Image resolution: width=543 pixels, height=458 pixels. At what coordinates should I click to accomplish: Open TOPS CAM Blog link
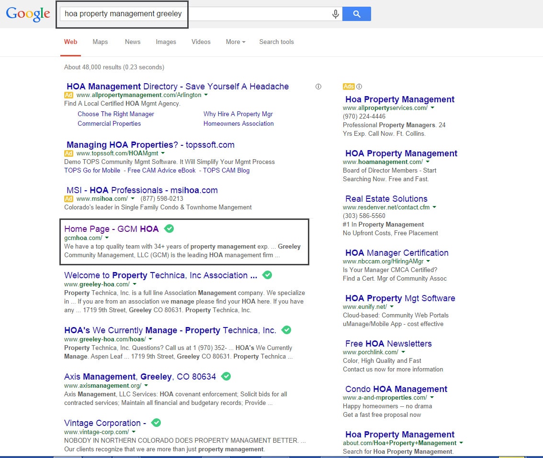(x=226, y=170)
